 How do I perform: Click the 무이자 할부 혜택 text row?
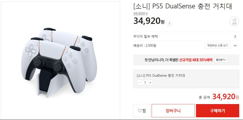point(186,36)
